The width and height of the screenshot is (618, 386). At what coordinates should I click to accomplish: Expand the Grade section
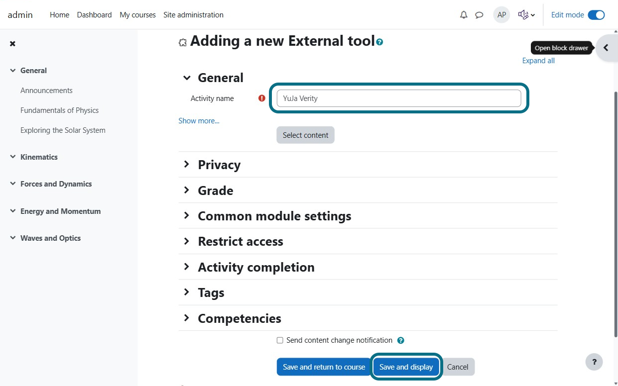click(187, 190)
